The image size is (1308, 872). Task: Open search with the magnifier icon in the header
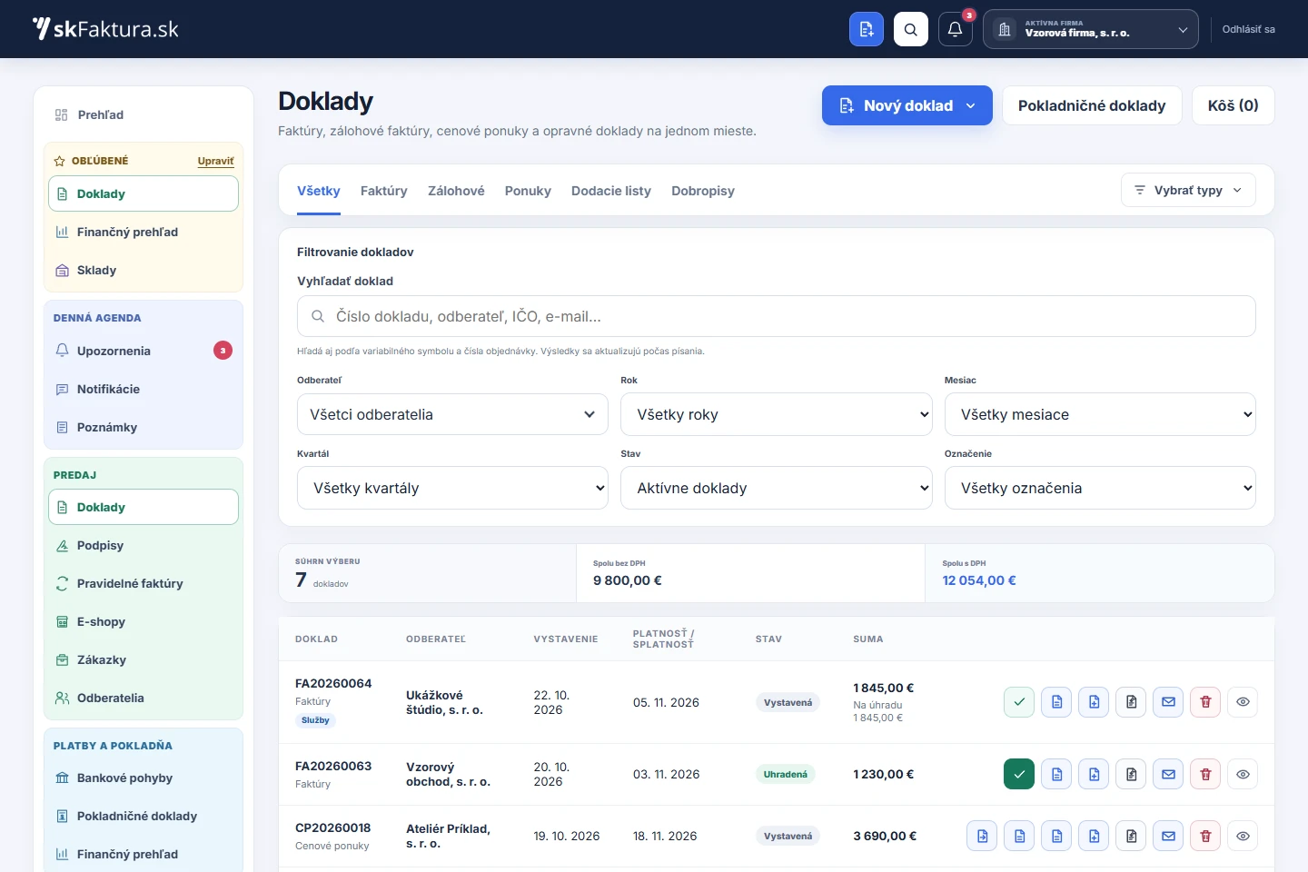911,29
